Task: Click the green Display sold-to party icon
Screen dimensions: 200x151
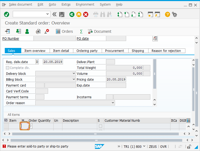Action: click(27, 31)
